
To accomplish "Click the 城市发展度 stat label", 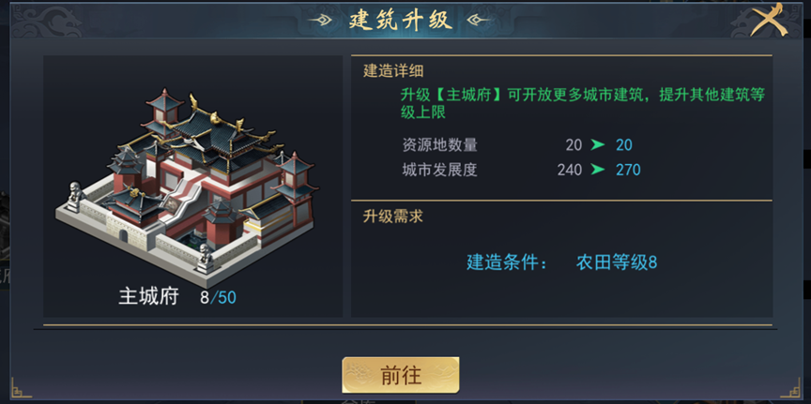I will coord(439,170).
